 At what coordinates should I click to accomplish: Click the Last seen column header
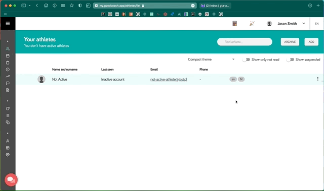[107, 70]
